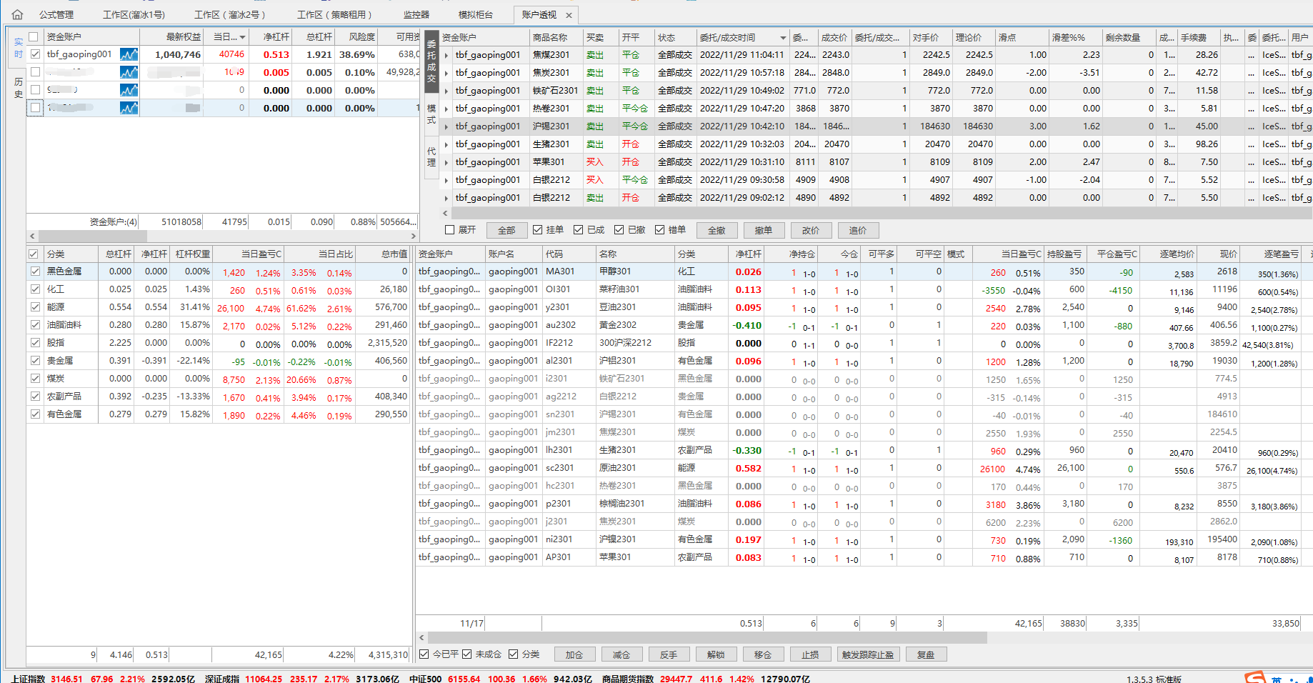Screen dimensions: 1313x683
Task: Click the 触发跟踪止盈 button
Action: (867, 654)
